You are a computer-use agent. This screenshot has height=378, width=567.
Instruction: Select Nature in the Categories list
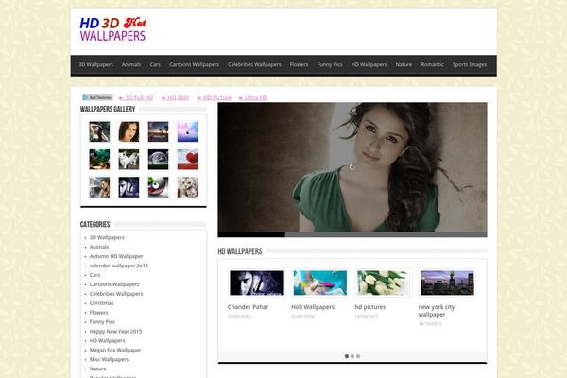[97, 369]
